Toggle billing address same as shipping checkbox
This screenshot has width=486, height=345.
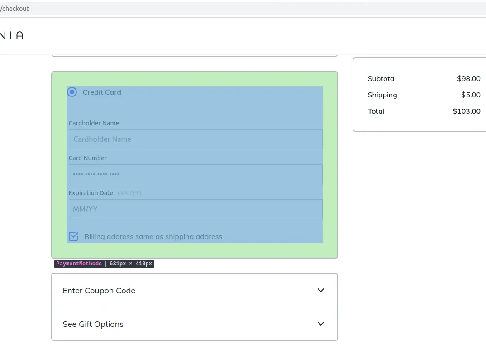click(73, 236)
